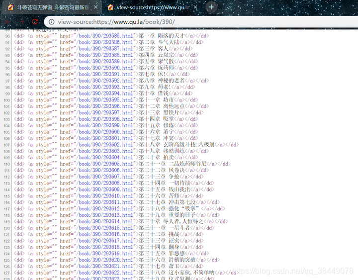Click the text 第三十章 辱人者,人恒辱之
This screenshot has height=280, width=358.
tap(171, 221)
